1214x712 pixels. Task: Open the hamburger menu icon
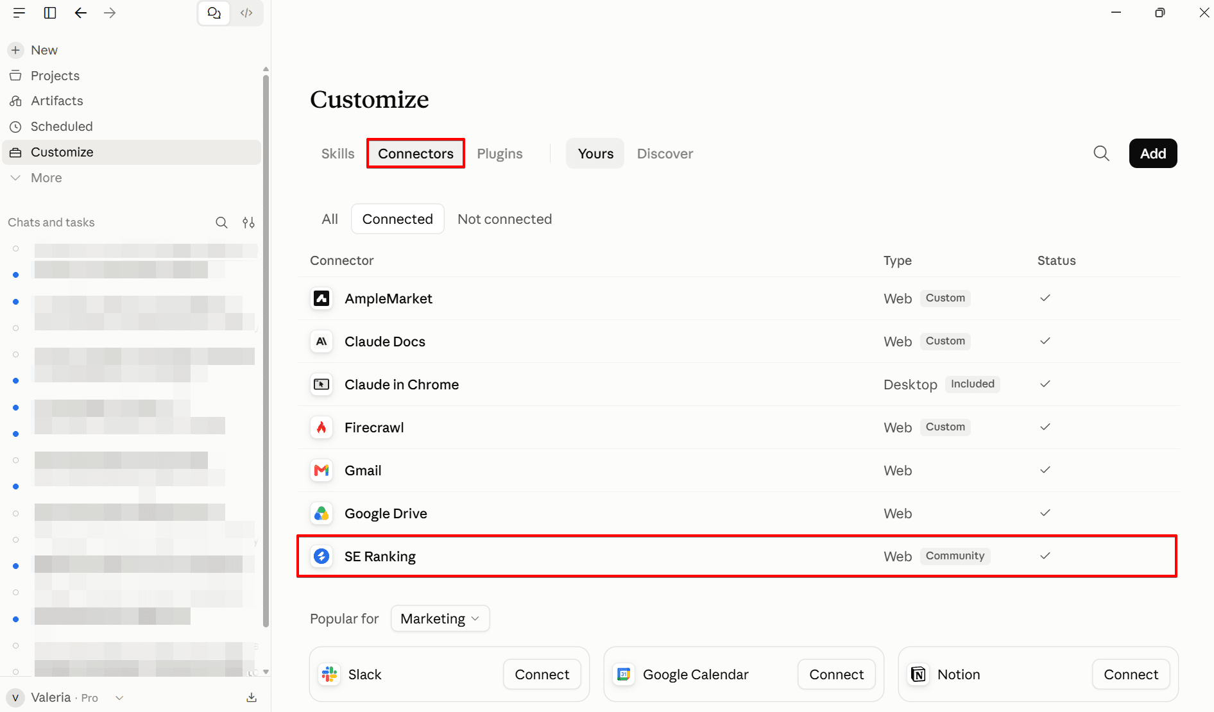[19, 13]
